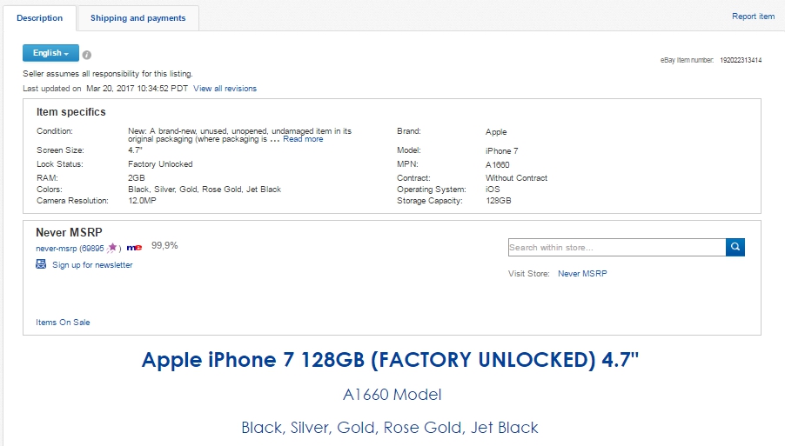Visit the Never MSRP store link
This screenshot has width=785, height=446.
click(582, 274)
